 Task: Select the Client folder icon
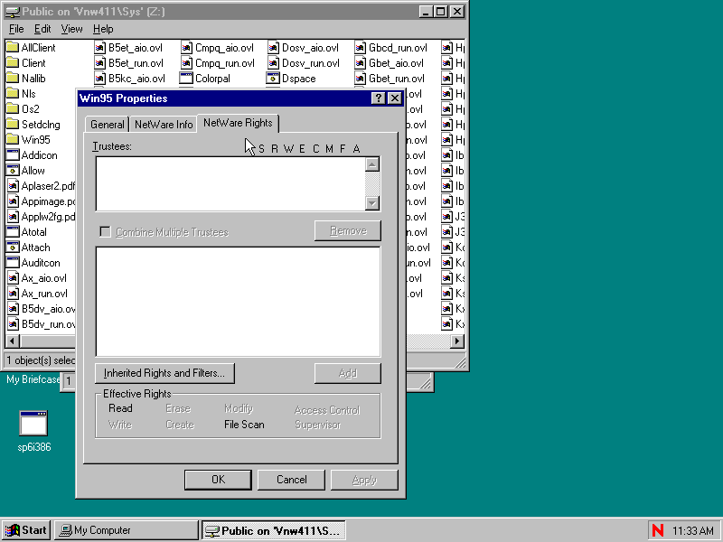click(13, 63)
